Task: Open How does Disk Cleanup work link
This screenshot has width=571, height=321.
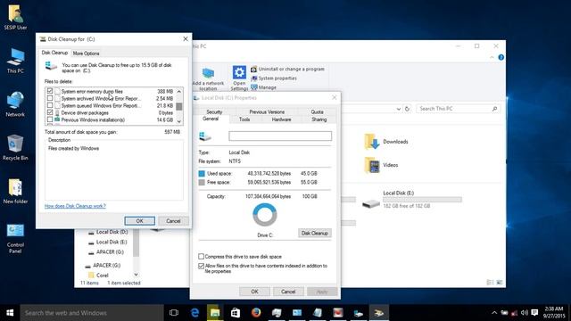Action: click(75, 206)
